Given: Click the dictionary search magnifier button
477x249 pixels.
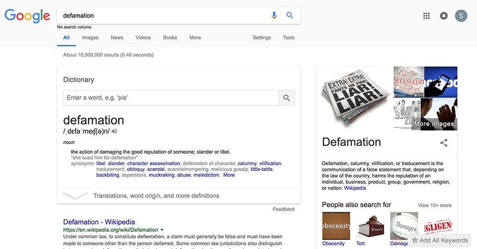Looking at the screenshot, I should point(287,98).
